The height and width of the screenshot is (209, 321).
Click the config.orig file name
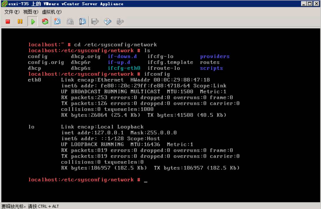(46, 62)
